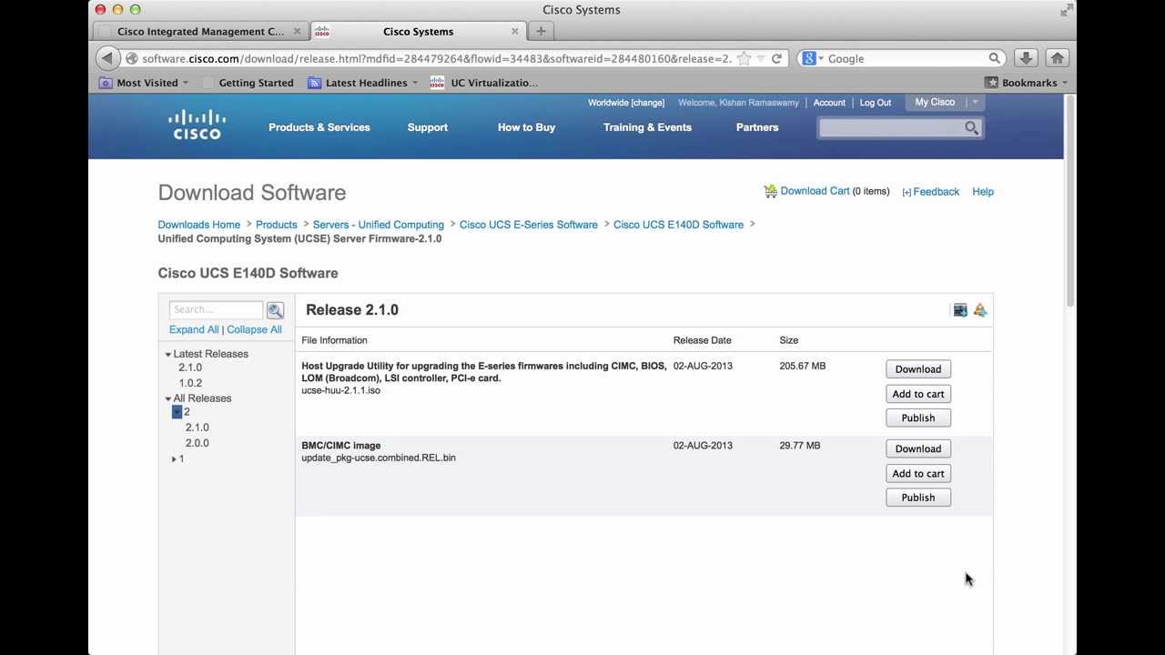
Task: Publish the Host Upgrade Utility file
Action: pyautogui.click(x=918, y=418)
